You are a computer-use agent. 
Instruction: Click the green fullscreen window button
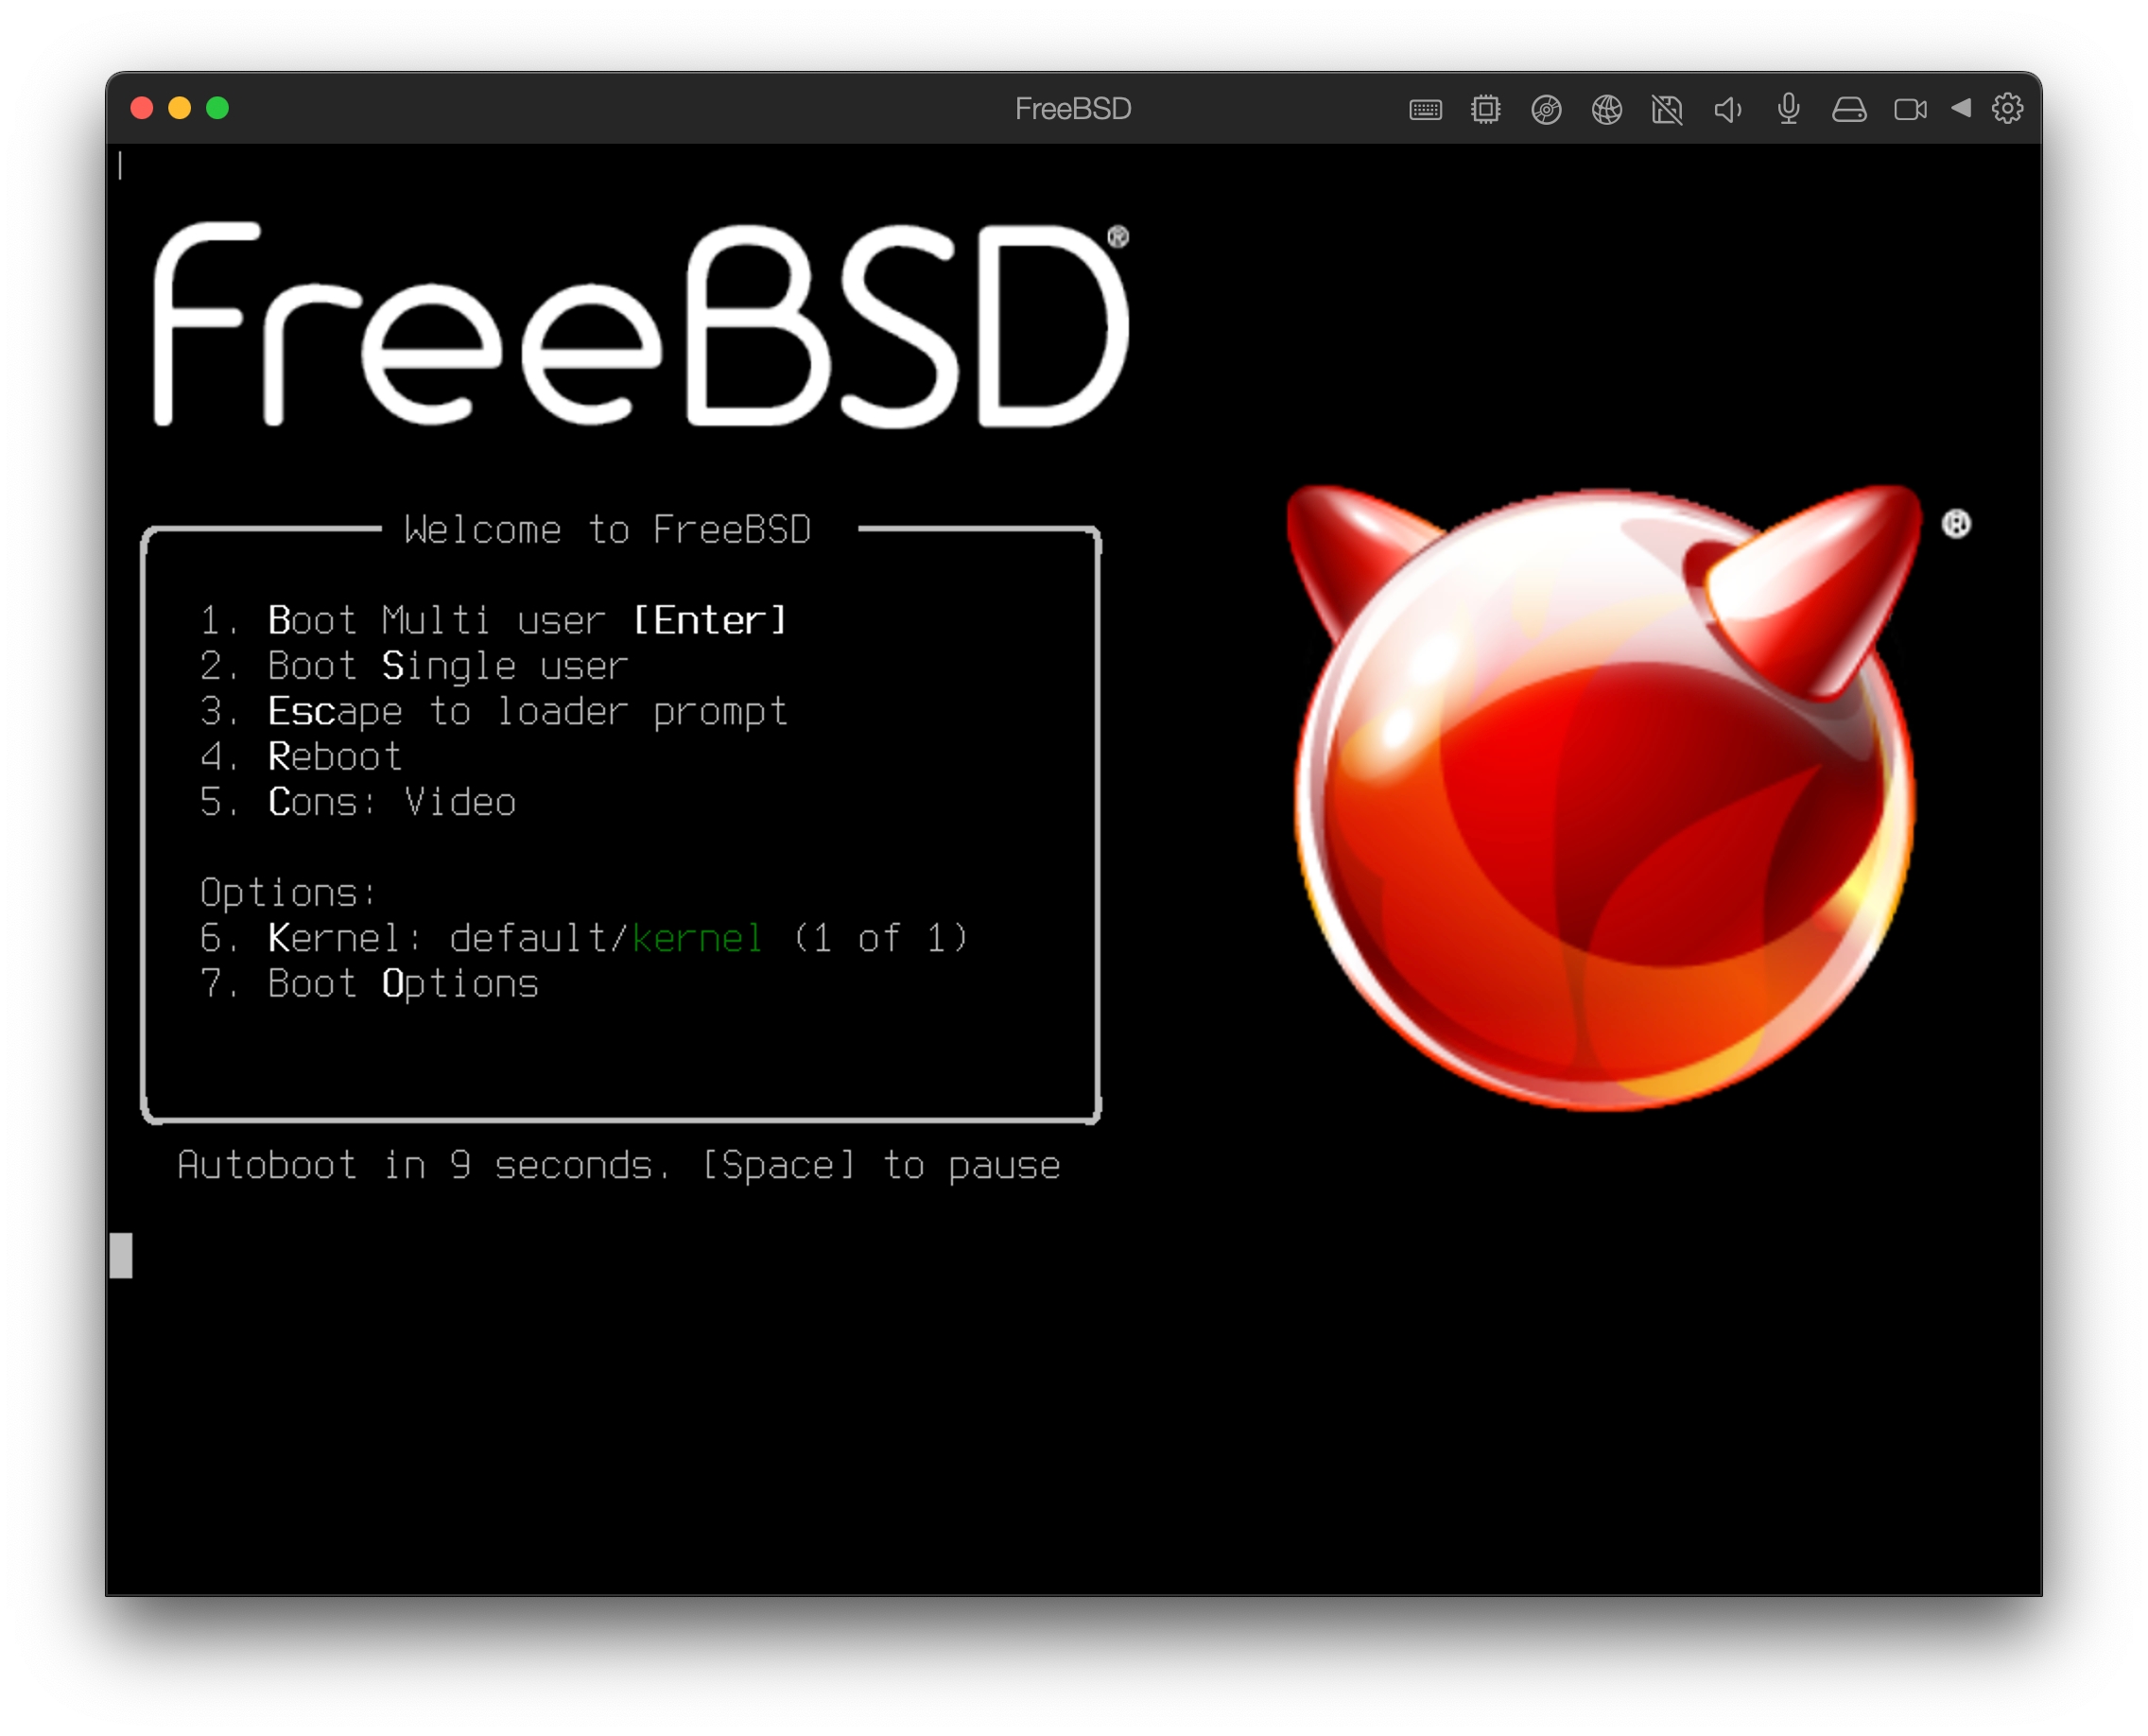click(217, 108)
